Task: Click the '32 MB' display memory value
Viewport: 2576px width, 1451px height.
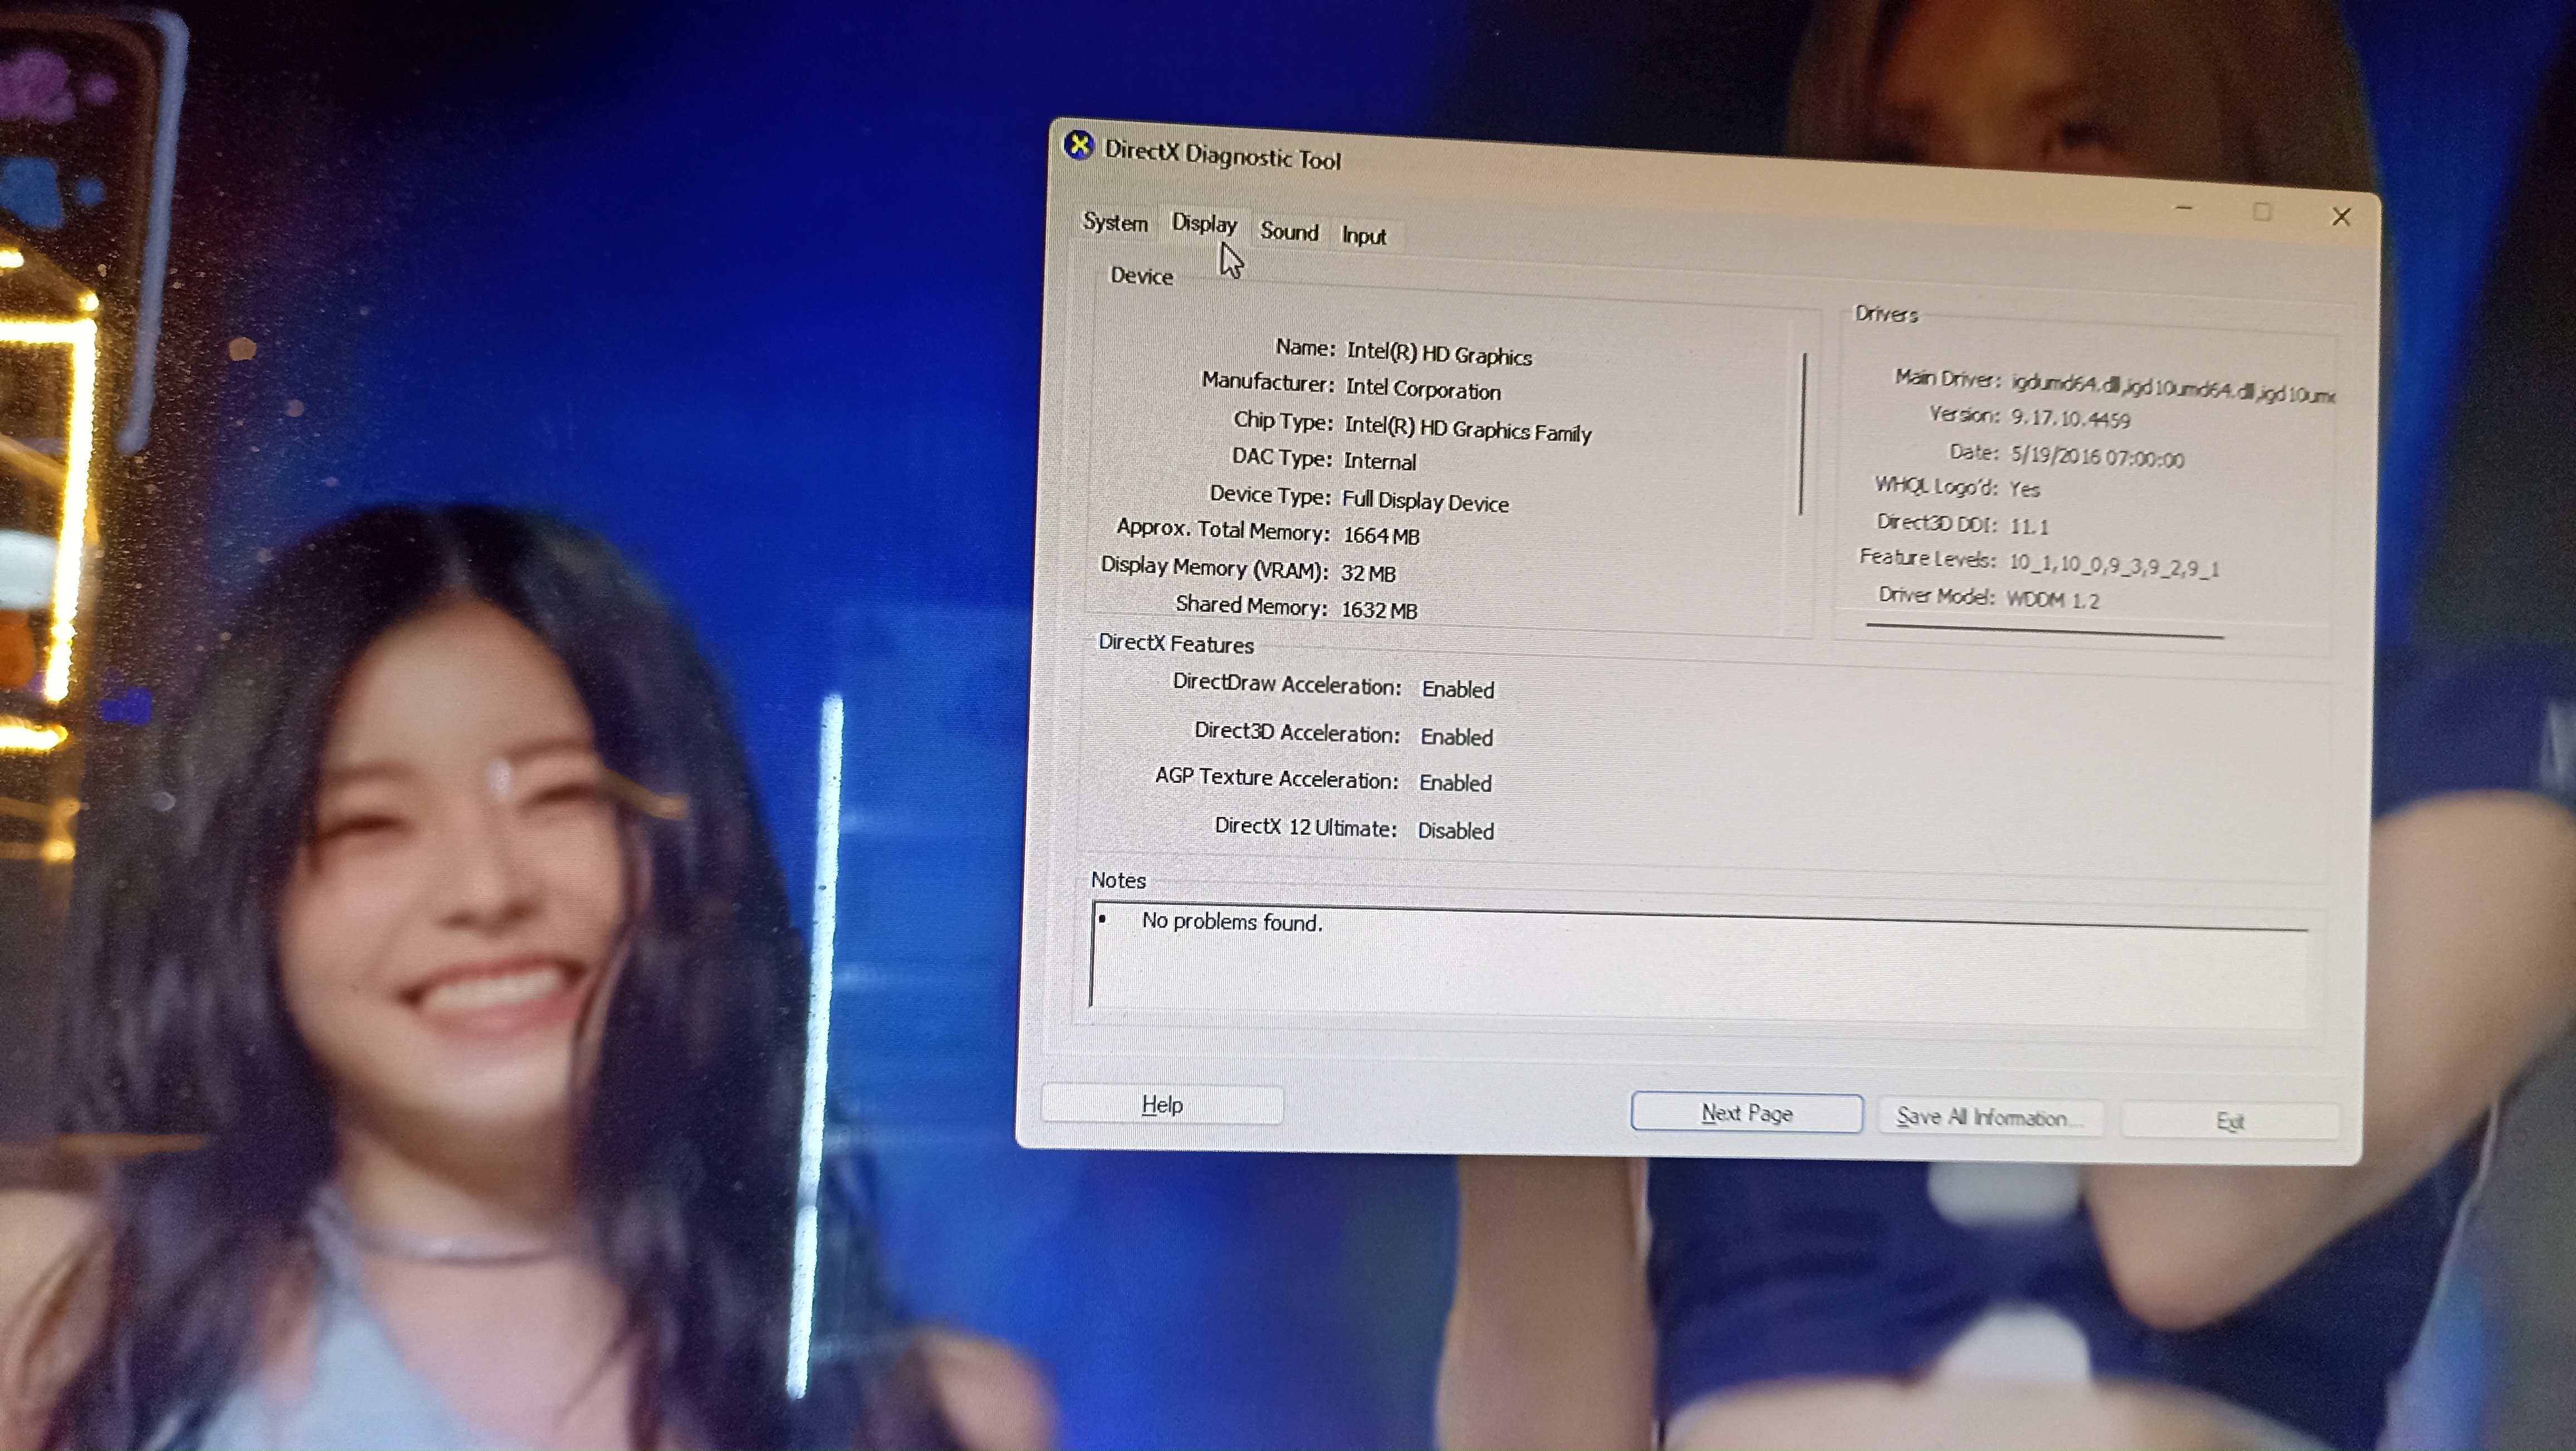Action: [x=1368, y=573]
